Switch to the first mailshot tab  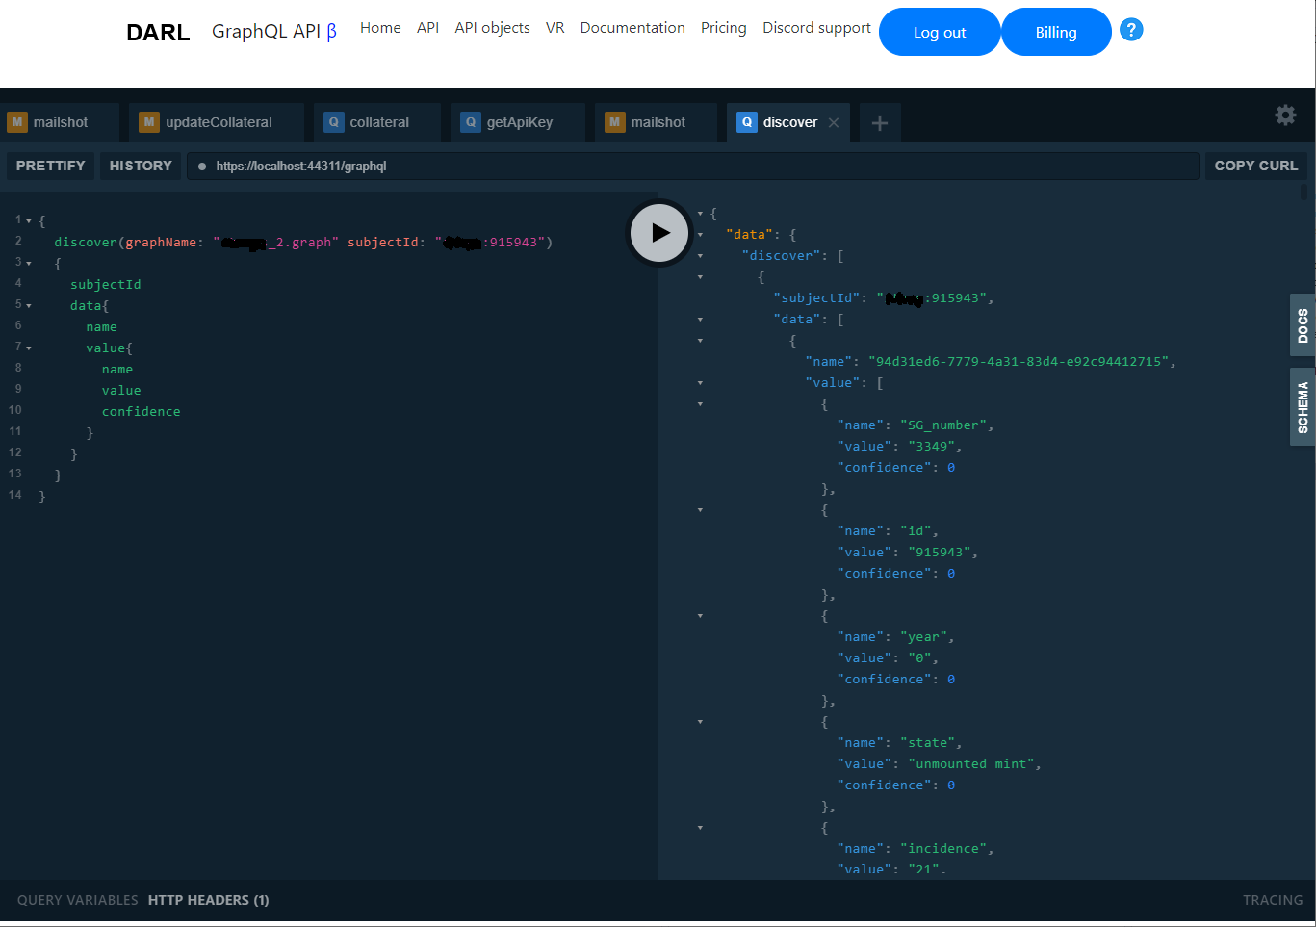point(60,122)
